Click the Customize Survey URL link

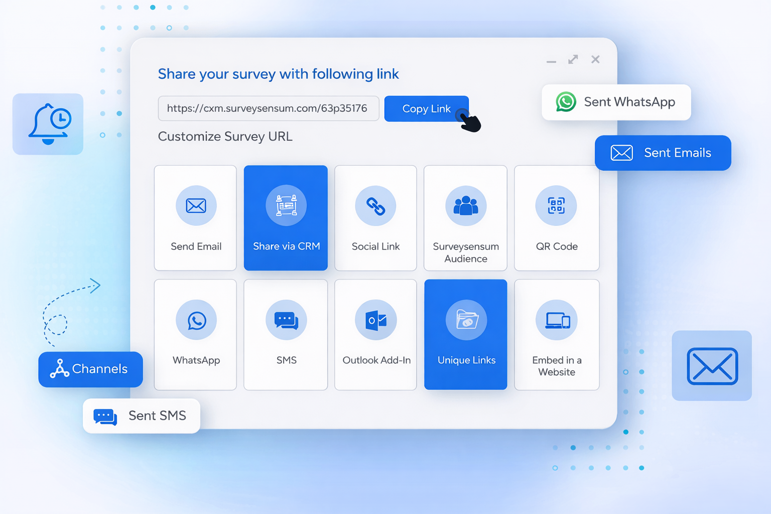coord(225,137)
